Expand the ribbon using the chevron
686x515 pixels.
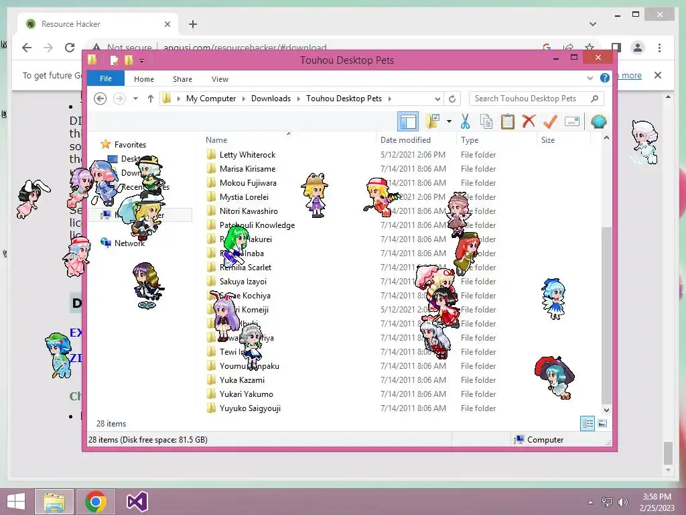pyautogui.click(x=590, y=78)
